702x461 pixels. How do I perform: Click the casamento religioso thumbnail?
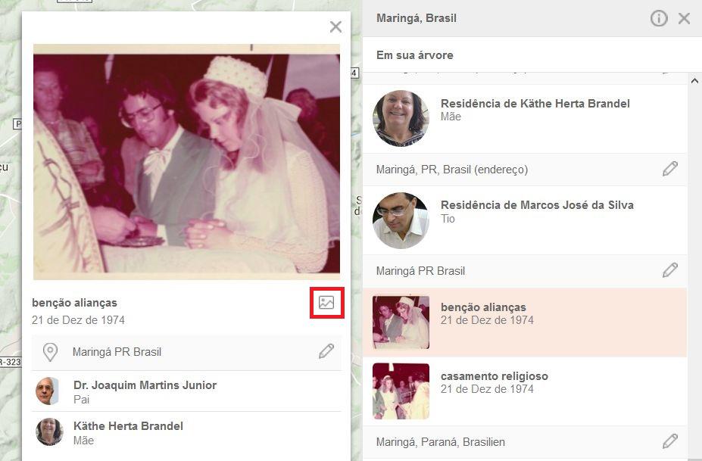pyautogui.click(x=401, y=391)
